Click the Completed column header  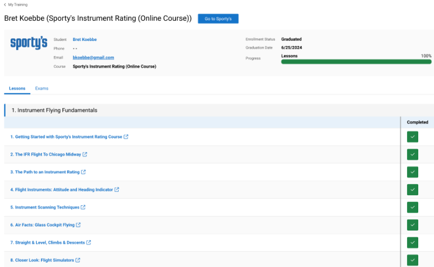click(x=417, y=122)
